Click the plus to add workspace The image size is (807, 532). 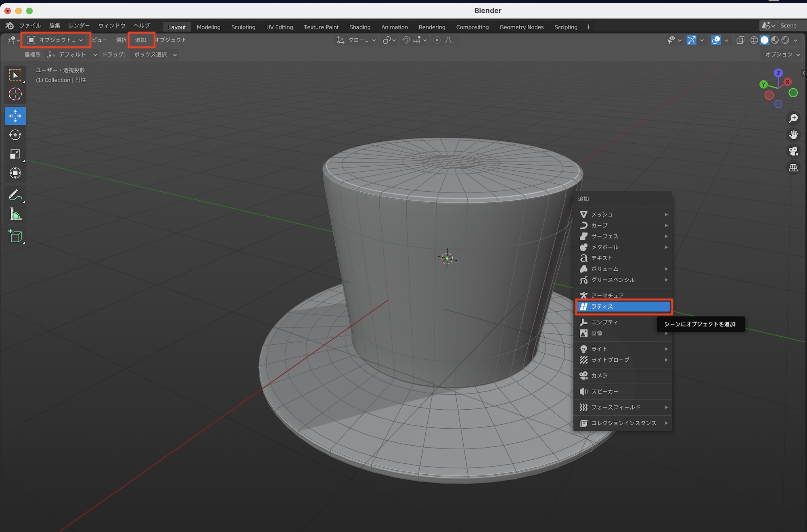(589, 27)
